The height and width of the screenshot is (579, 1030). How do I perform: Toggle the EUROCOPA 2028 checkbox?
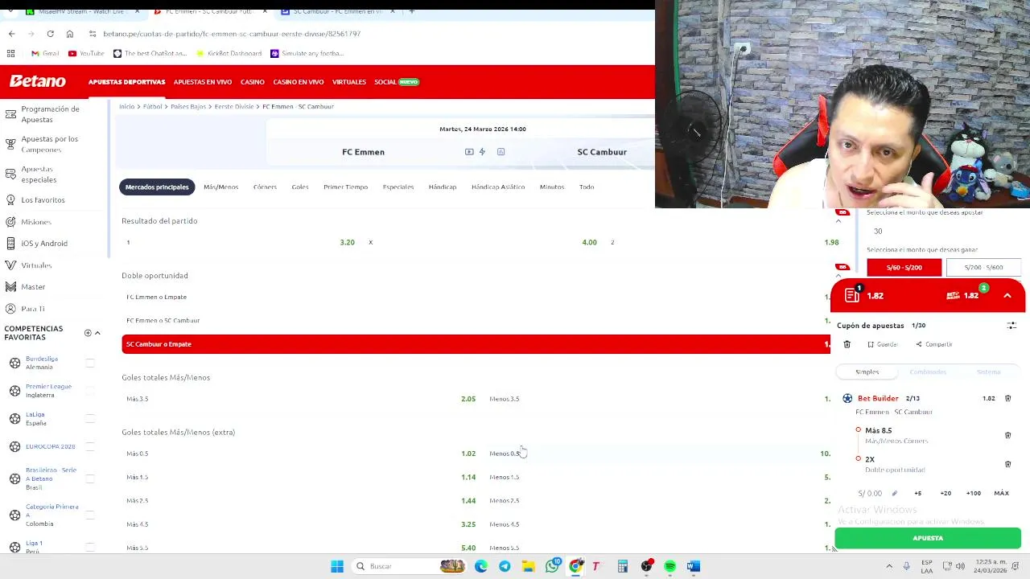click(x=90, y=446)
